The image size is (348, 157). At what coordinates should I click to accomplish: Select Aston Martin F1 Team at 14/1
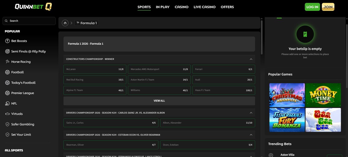click(159, 80)
